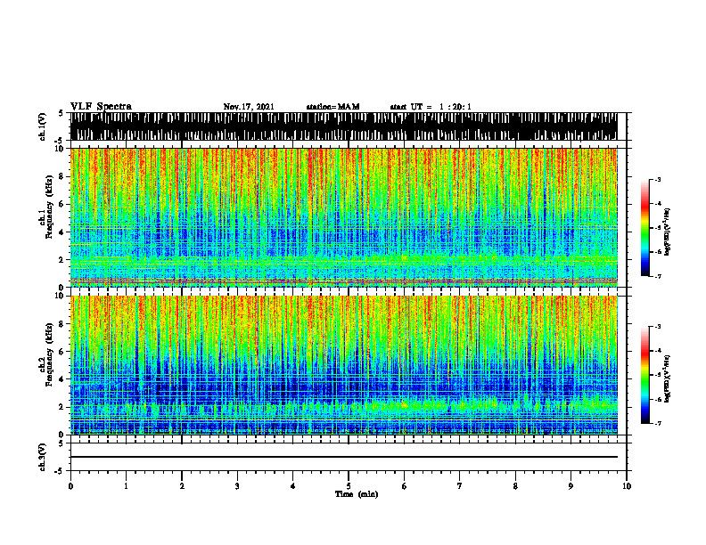Click the "4" tick on the time axis

(293, 486)
